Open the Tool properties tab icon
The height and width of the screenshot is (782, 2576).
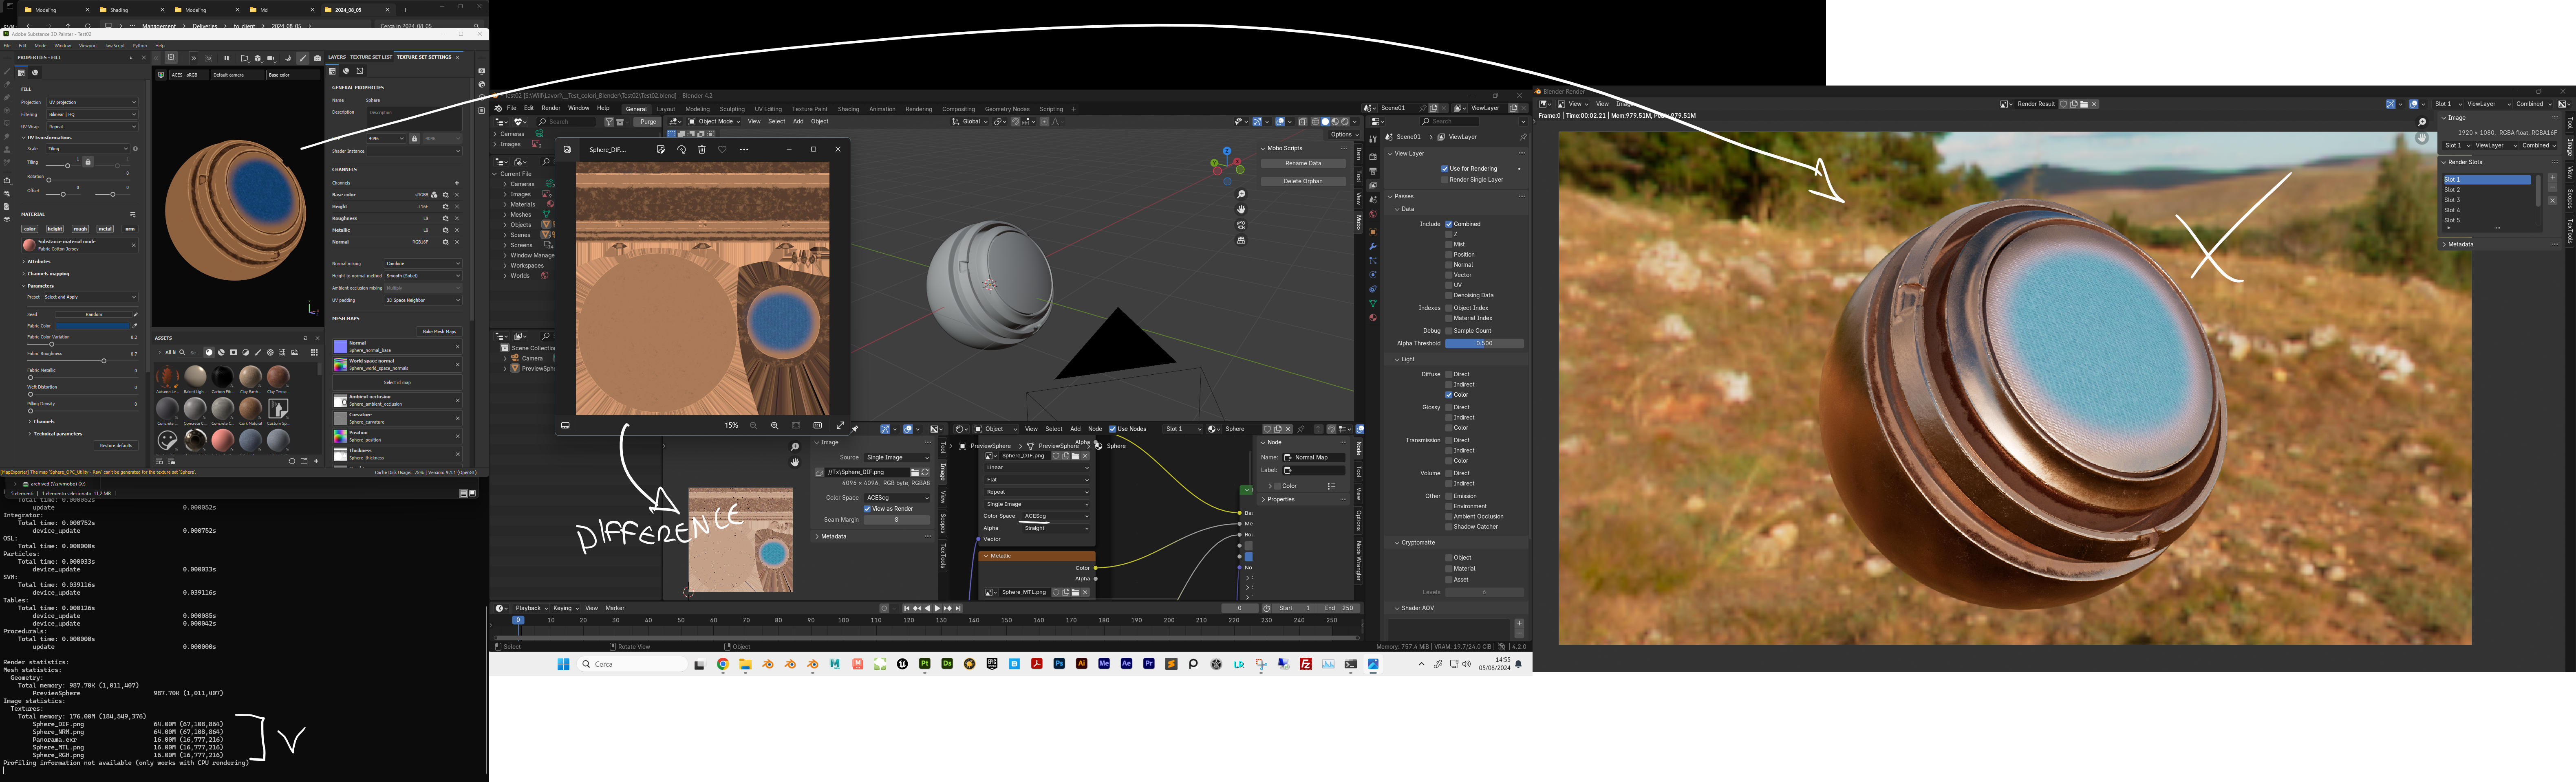tap(1373, 139)
